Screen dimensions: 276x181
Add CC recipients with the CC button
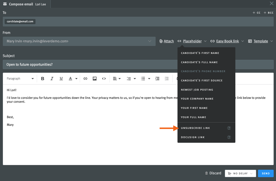point(256,13)
